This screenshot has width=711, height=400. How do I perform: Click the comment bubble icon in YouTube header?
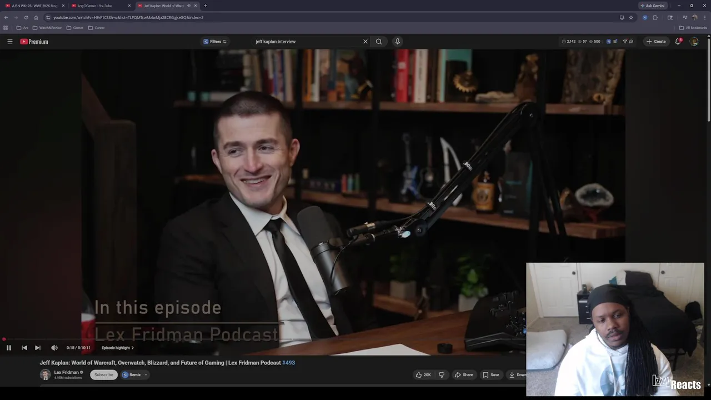pos(631,42)
